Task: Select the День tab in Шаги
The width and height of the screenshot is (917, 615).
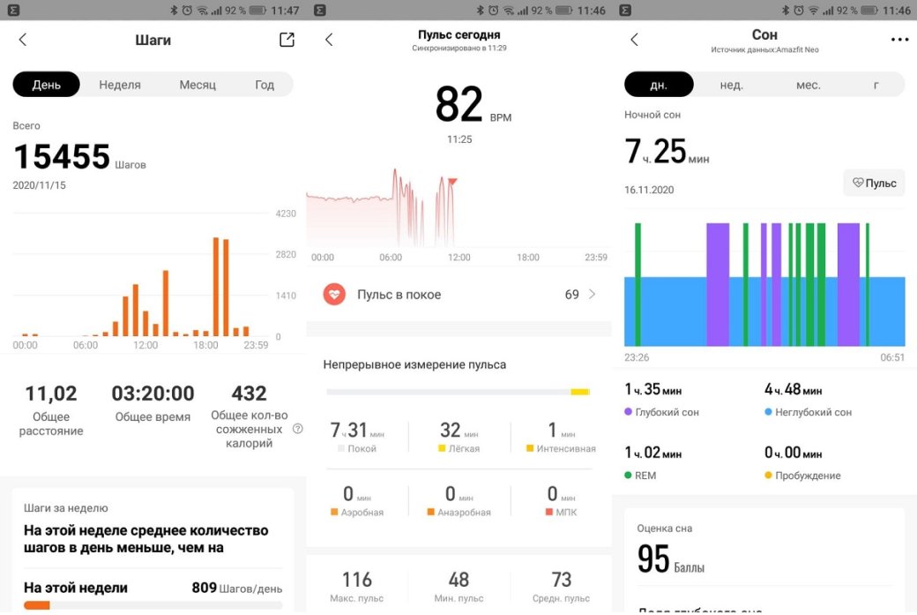Action: point(46,85)
